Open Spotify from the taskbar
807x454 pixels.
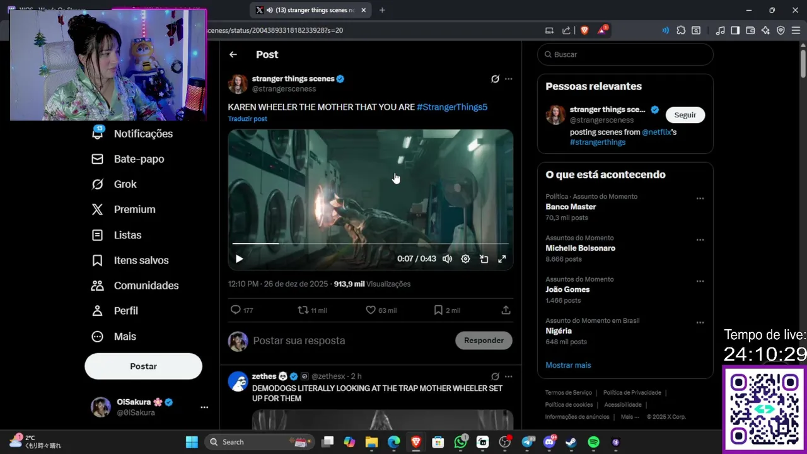point(593,442)
